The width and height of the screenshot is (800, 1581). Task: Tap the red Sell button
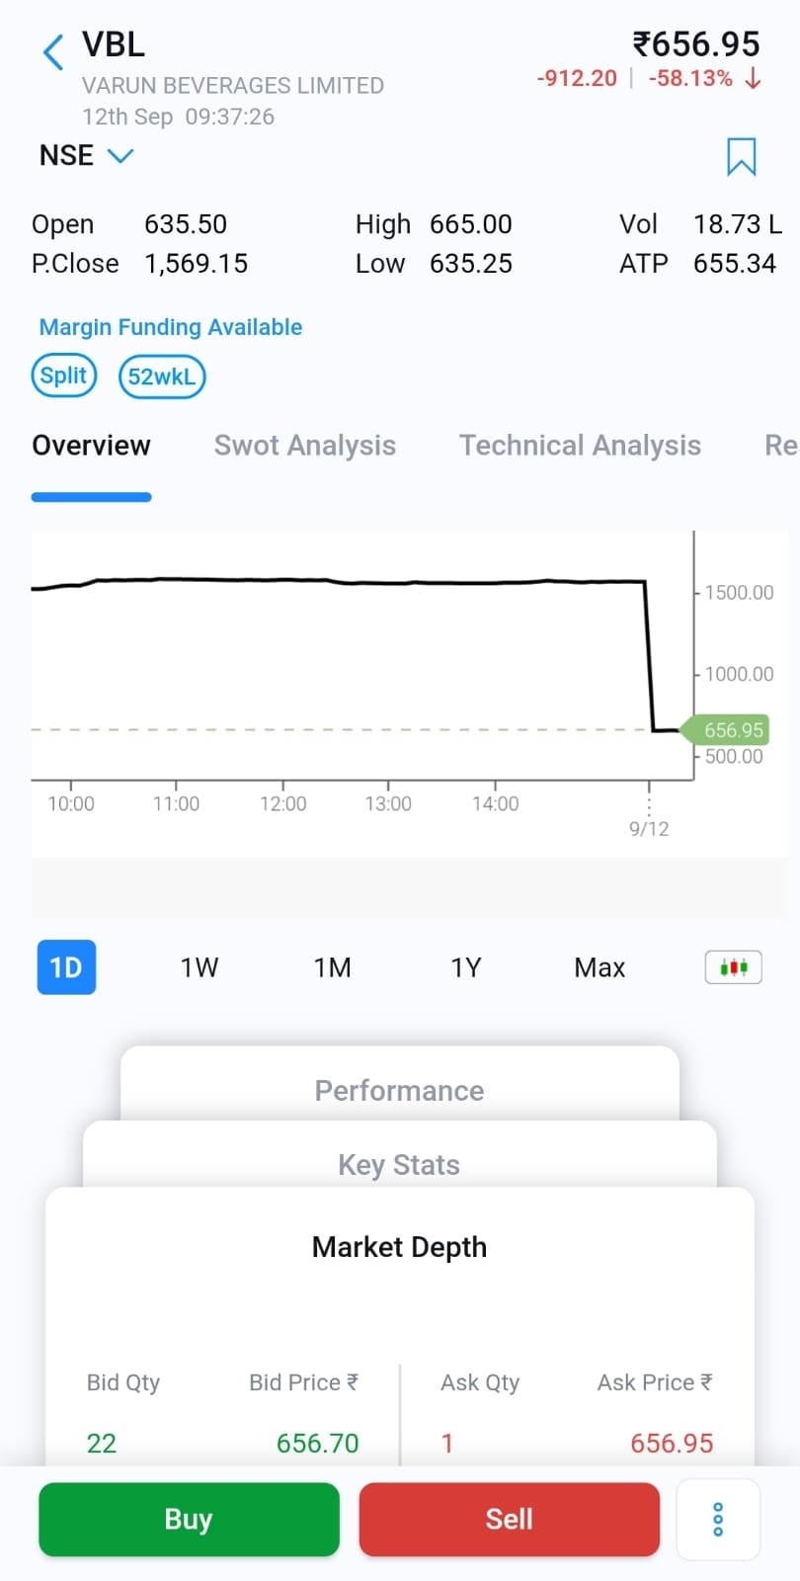(x=510, y=1519)
